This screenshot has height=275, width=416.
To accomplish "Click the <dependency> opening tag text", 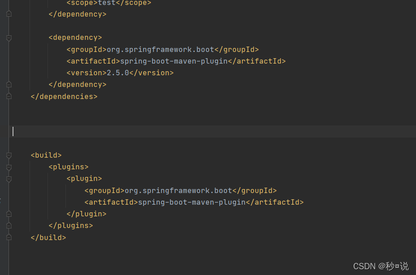I will coord(75,37).
